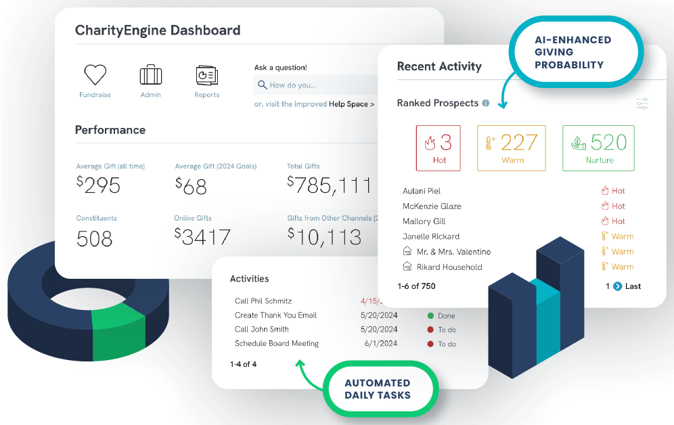Image resolution: width=674 pixels, height=425 pixels.
Task: Click the Ranked Prospects heading
Action: pyautogui.click(x=438, y=103)
